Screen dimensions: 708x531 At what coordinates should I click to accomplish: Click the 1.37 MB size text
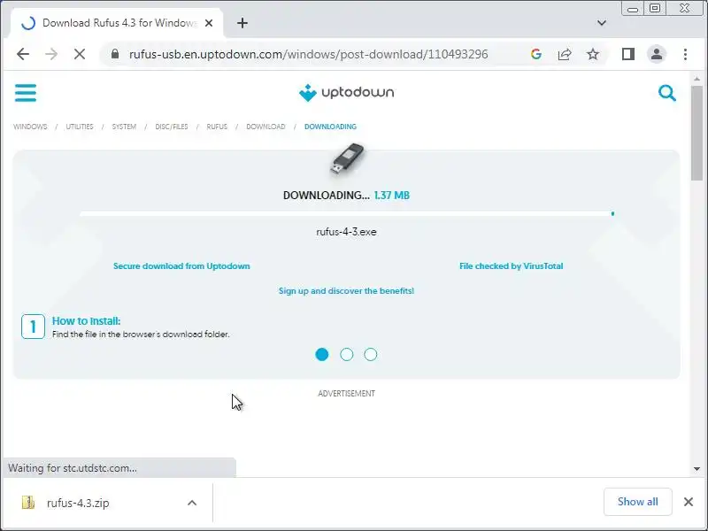392,196
